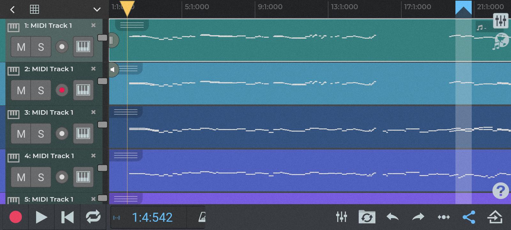
Task: Toggle loop playback mode
Action: click(93, 217)
